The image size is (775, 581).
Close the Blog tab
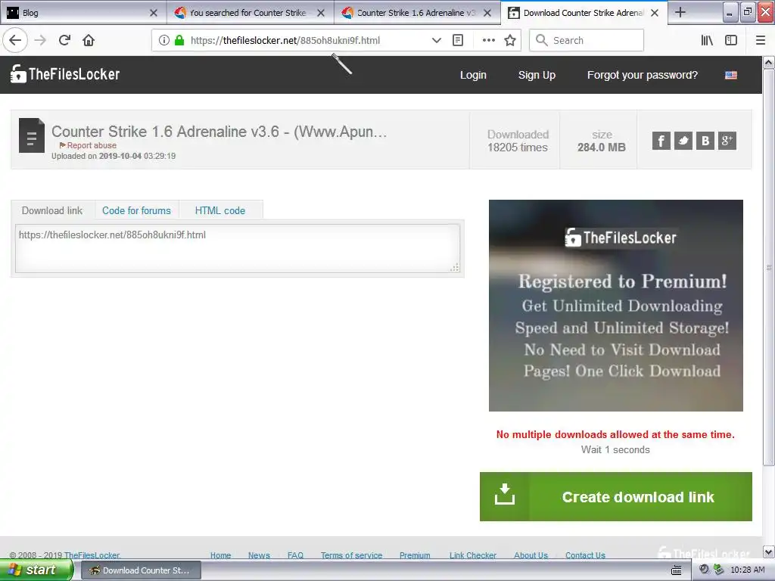[x=154, y=13]
